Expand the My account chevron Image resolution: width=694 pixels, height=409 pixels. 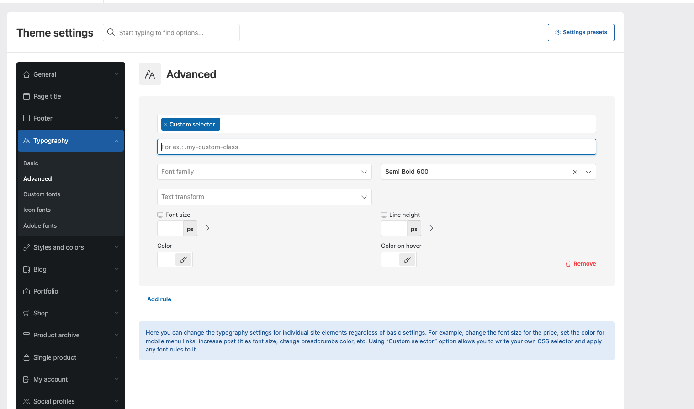coord(117,379)
